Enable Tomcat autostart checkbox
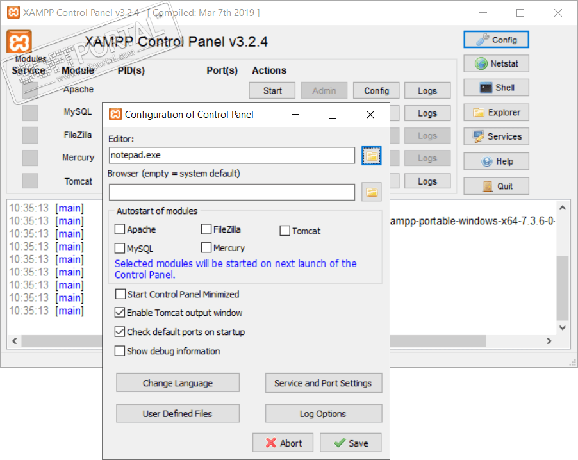This screenshot has height=460, width=578. pyautogui.click(x=285, y=231)
